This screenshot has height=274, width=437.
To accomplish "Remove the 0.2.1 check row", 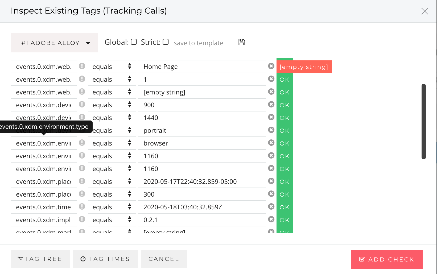I will [x=271, y=219].
